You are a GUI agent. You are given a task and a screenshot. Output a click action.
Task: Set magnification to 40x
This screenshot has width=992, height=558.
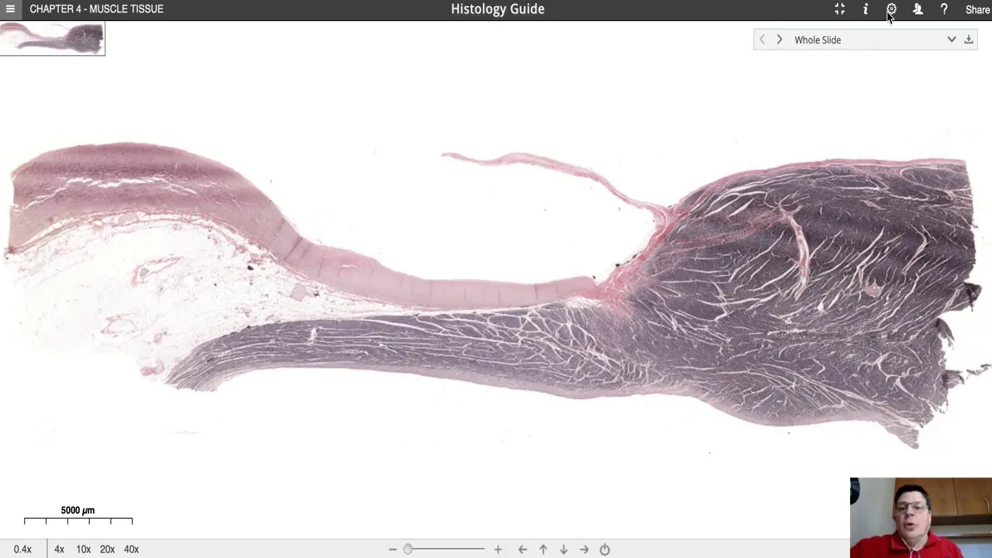131,549
